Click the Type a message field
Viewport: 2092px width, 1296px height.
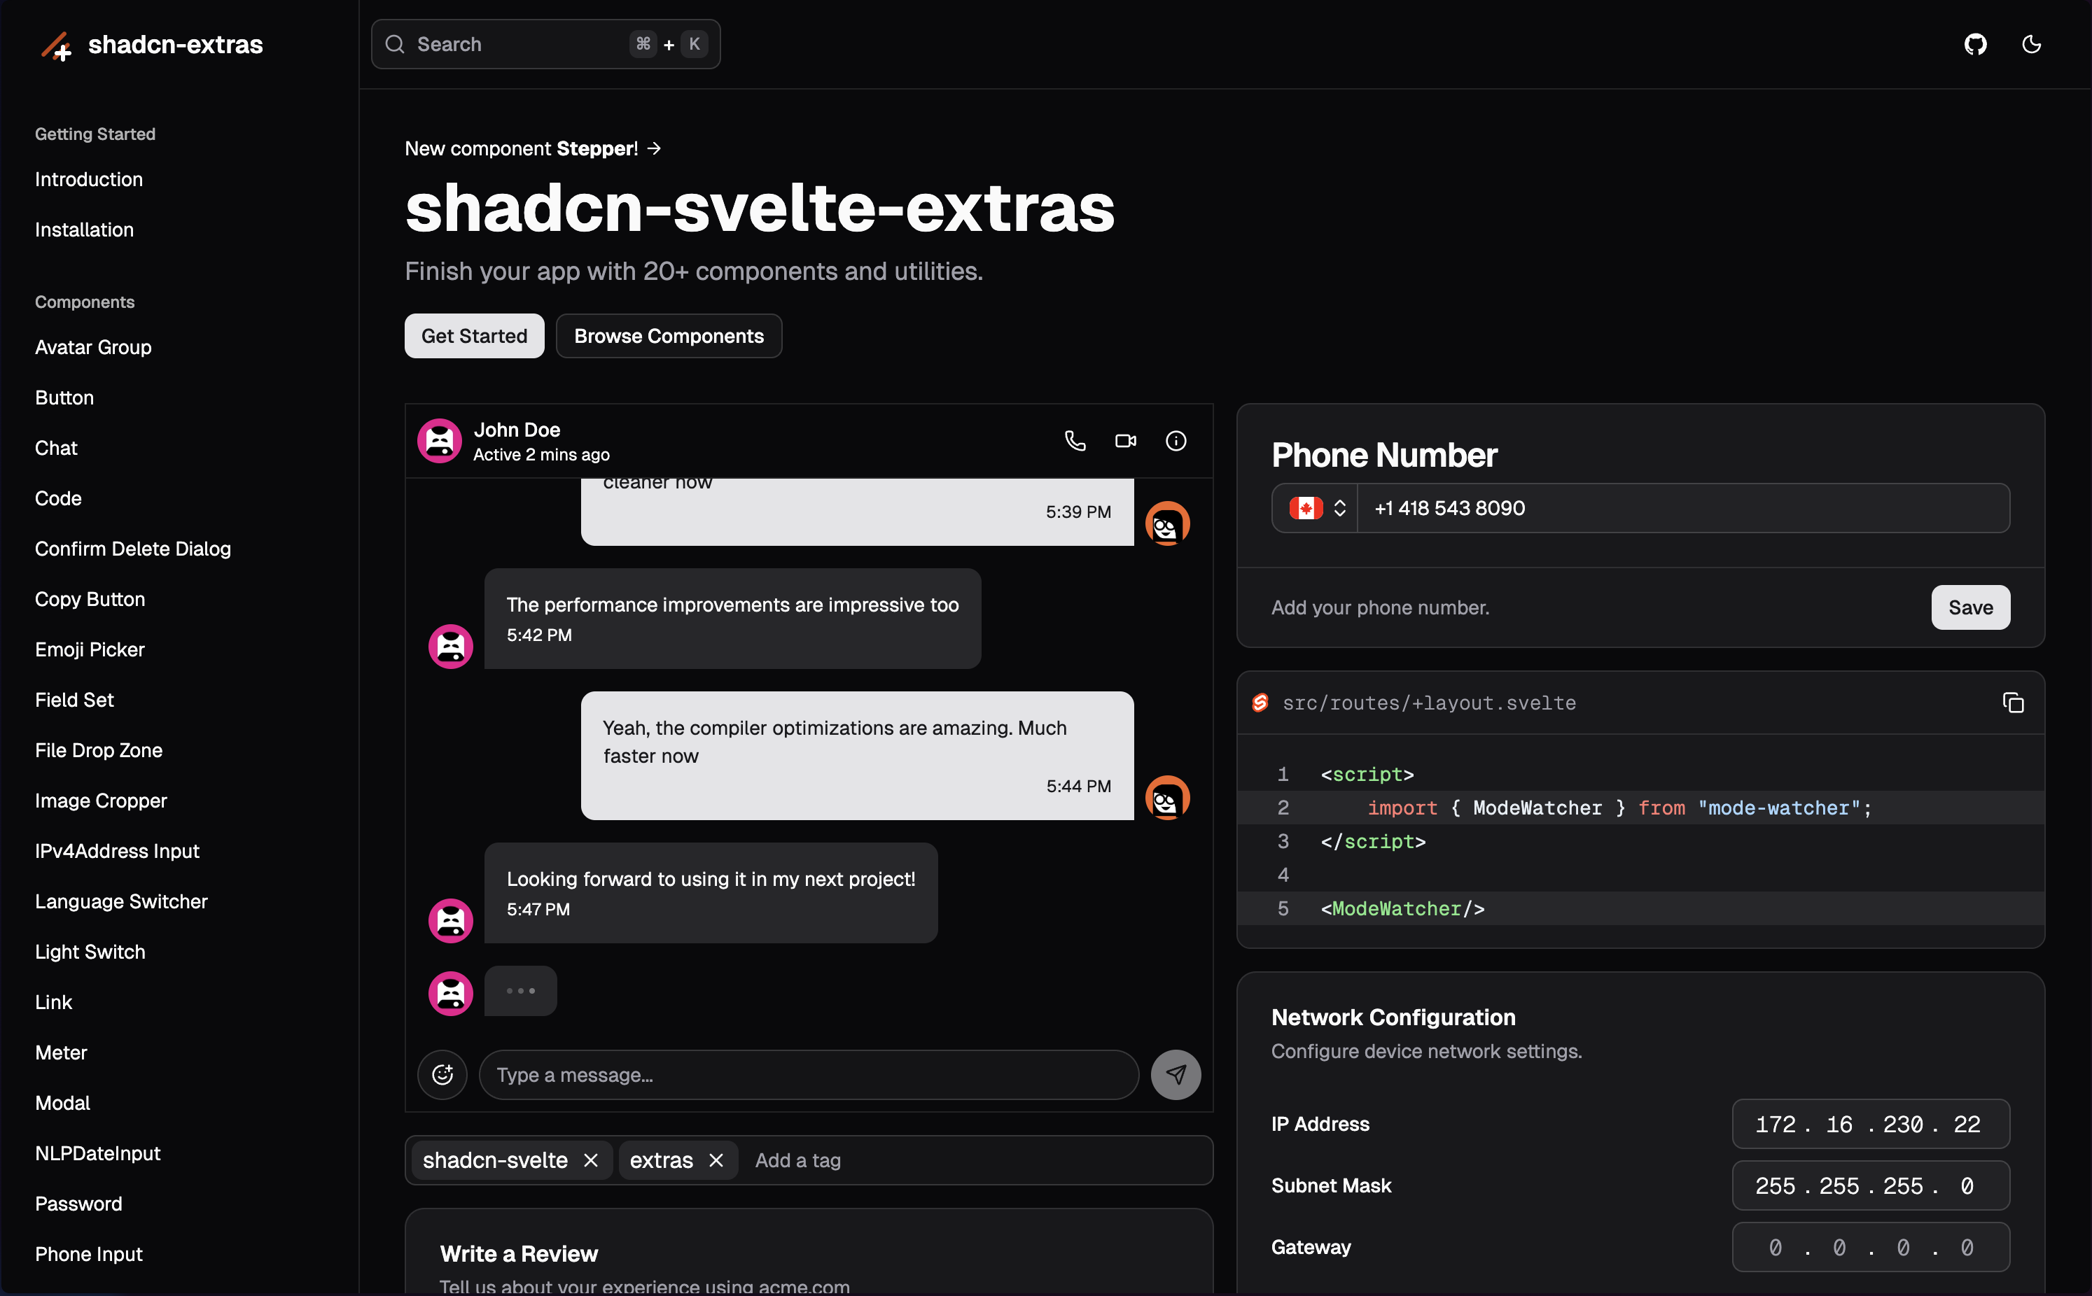(809, 1075)
